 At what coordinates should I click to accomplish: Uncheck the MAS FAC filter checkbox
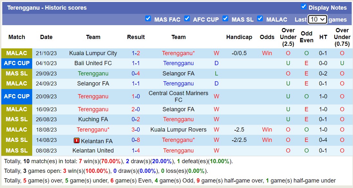click(148, 19)
